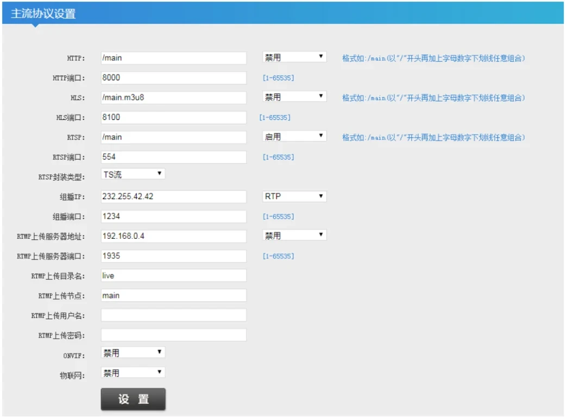Open the 物联网 禁用 dropdown
Viewport: 567px width, 419px height.
point(133,373)
